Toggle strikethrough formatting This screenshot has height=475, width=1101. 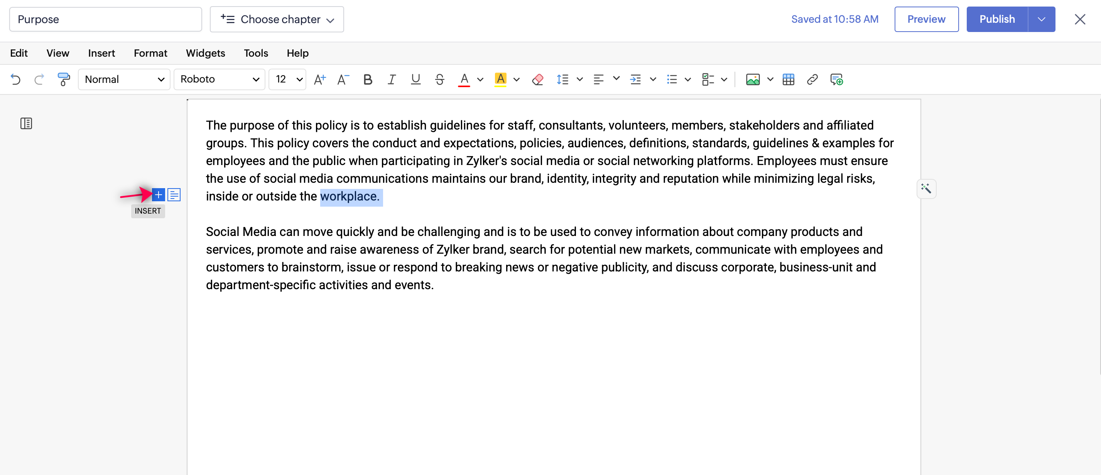tap(439, 79)
